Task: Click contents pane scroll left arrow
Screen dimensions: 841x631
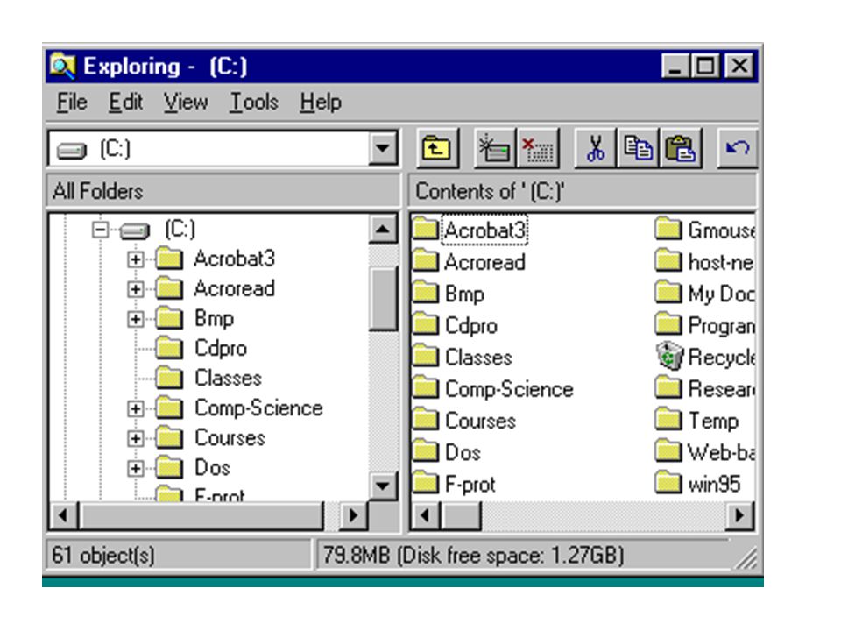Action: [x=426, y=515]
